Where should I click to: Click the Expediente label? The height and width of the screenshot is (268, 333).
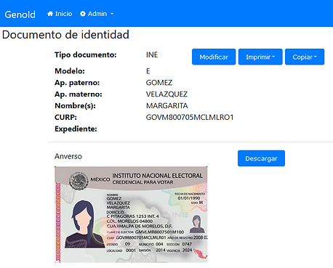(x=76, y=129)
